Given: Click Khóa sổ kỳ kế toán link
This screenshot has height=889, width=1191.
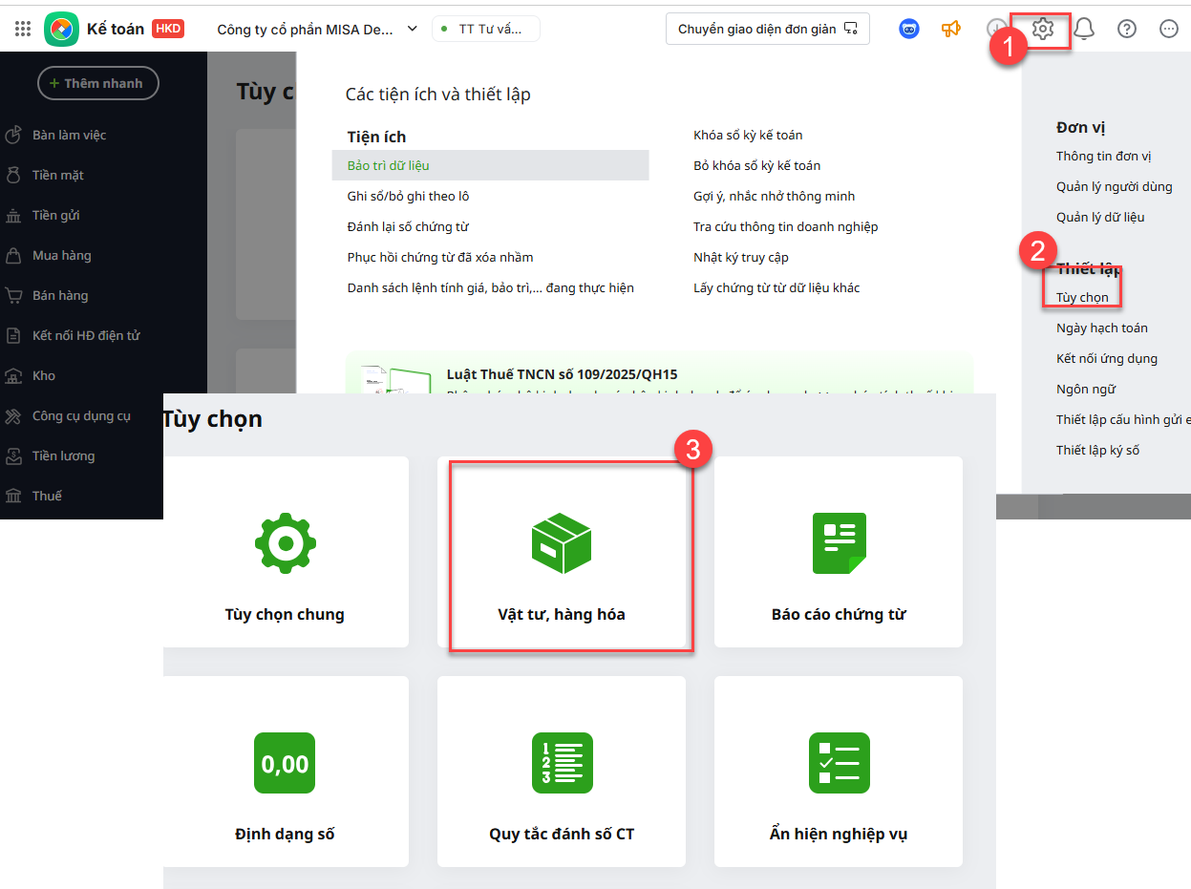Looking at the screenshot, I should click(748, 135).
